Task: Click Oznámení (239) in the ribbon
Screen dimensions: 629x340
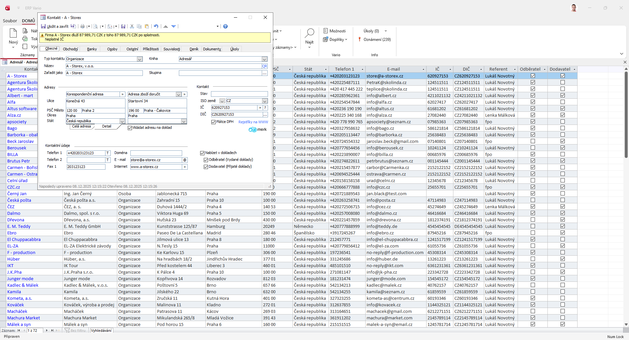Action: tap(374, 39)
